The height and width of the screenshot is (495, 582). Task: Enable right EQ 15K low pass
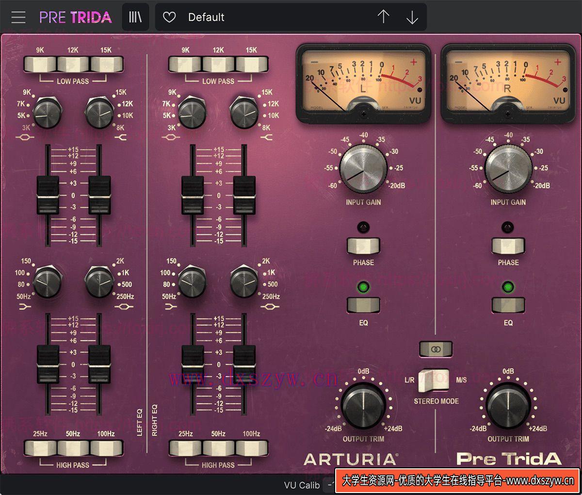[251, 64]
